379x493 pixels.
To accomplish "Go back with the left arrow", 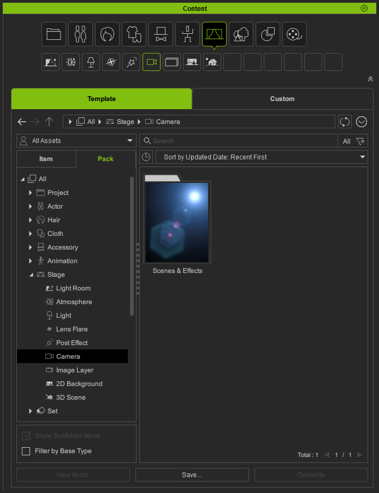I will (22, 122).
